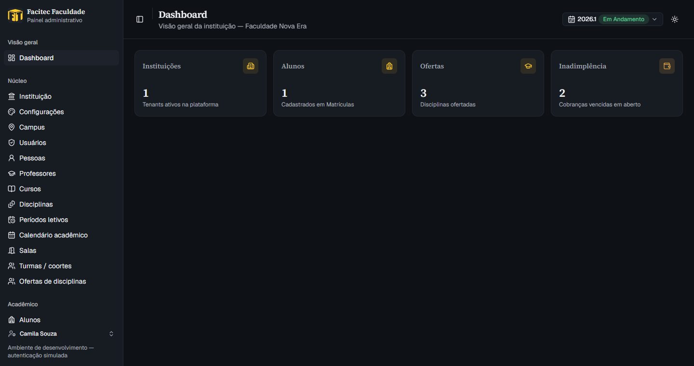This screenshot has height=366, width=694.
Task: Click the Dashboard grid icon in sidebar
Action: (x=12, y=58)
